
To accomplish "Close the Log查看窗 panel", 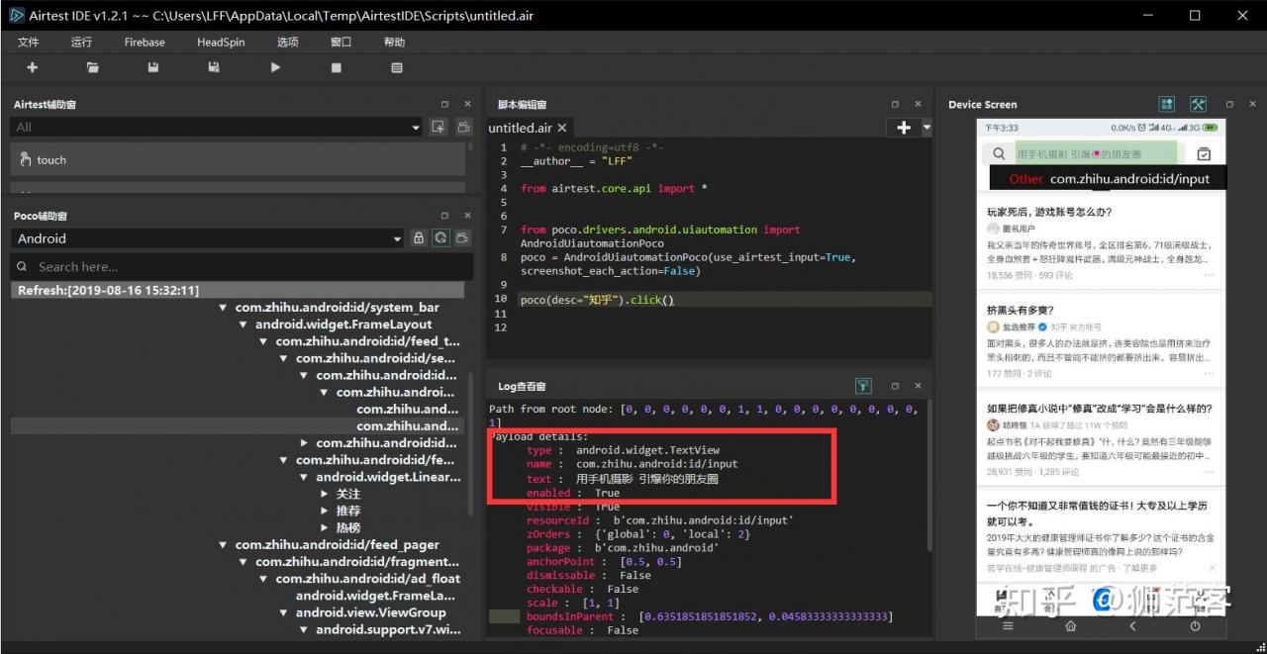I will (x=918, y=386).
